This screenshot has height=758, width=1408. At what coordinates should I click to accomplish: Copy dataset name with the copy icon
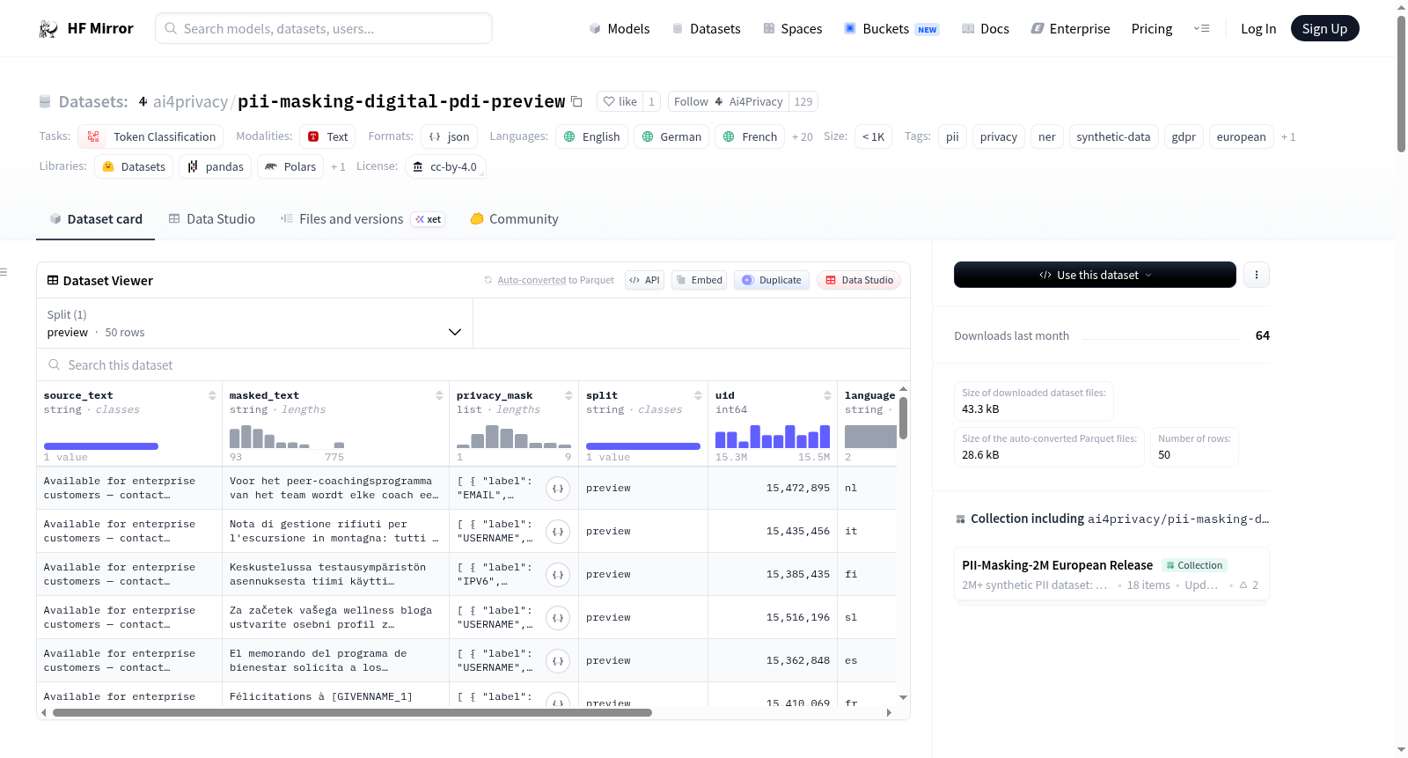coord(576,101)
